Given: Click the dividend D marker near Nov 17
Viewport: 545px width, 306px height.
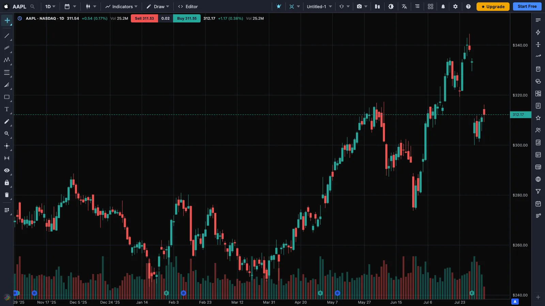Looking at the screenshot, I should click(34, 293).
